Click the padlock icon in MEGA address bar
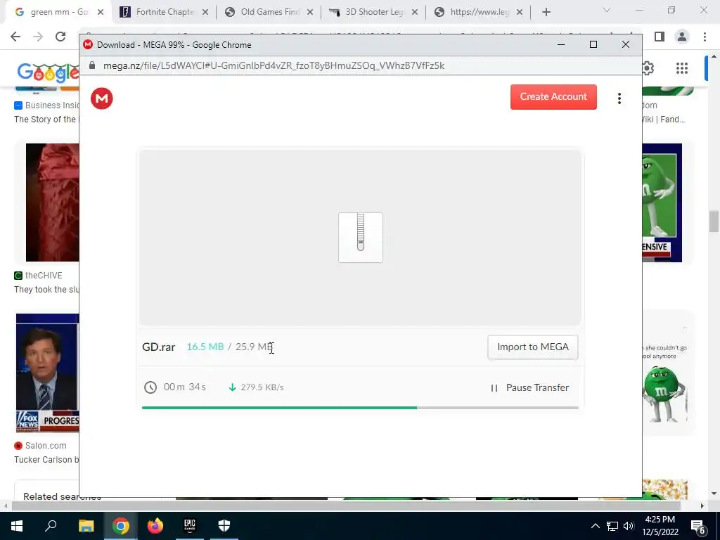Image resolution: width=720 pixels, height=540 pixels. (92, 65)
